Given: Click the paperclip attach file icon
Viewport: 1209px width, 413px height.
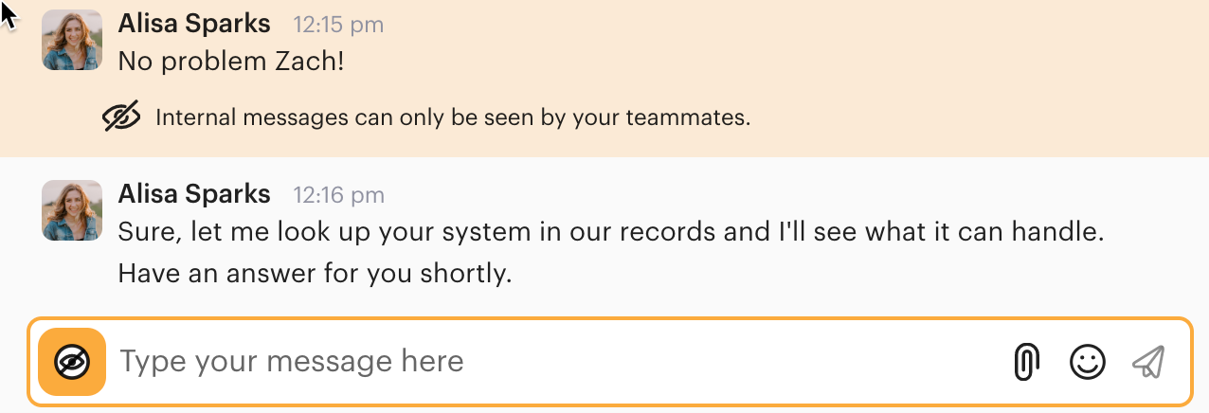Looking at the screenshot, I should coord(1026,362).
